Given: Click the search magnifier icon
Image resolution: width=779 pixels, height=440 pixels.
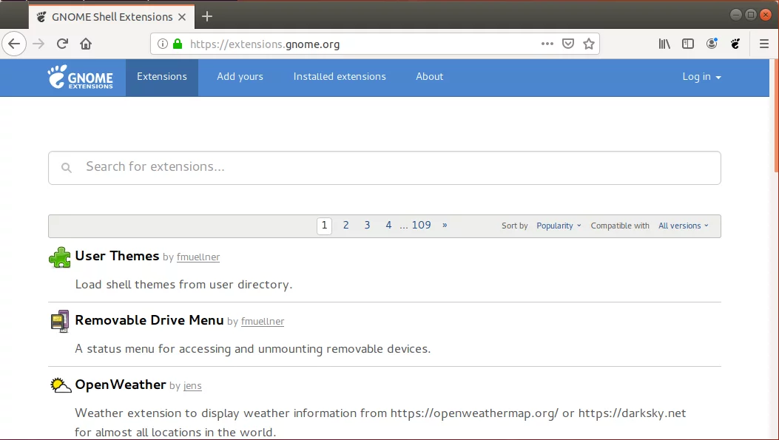Looking at the screenshot, I should (x=66, y=168).
